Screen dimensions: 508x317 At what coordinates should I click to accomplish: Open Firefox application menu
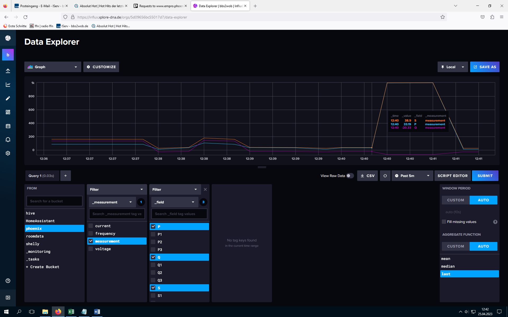tap(501, 17)
